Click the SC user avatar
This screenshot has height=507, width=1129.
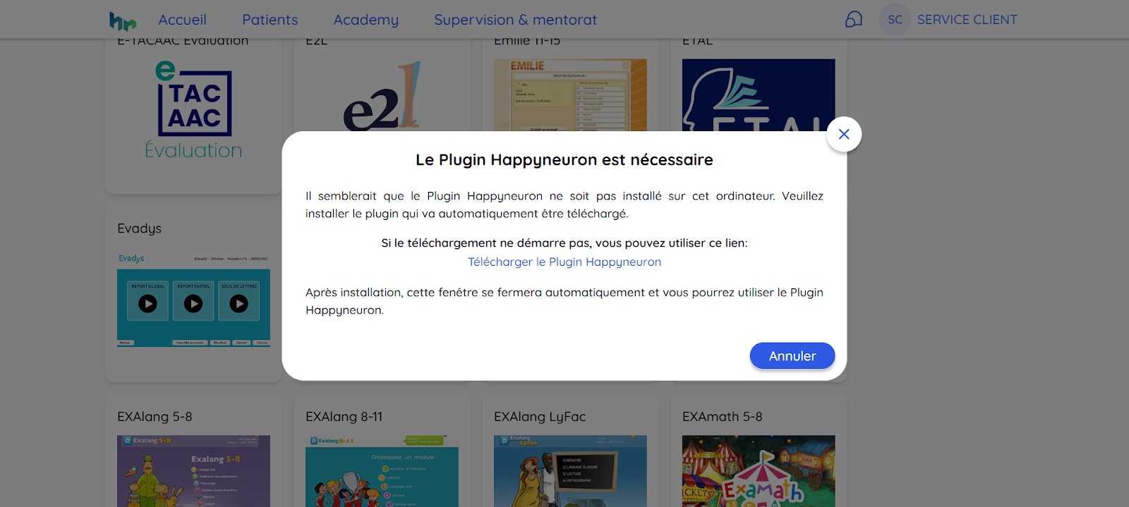[x=895, y=20]
